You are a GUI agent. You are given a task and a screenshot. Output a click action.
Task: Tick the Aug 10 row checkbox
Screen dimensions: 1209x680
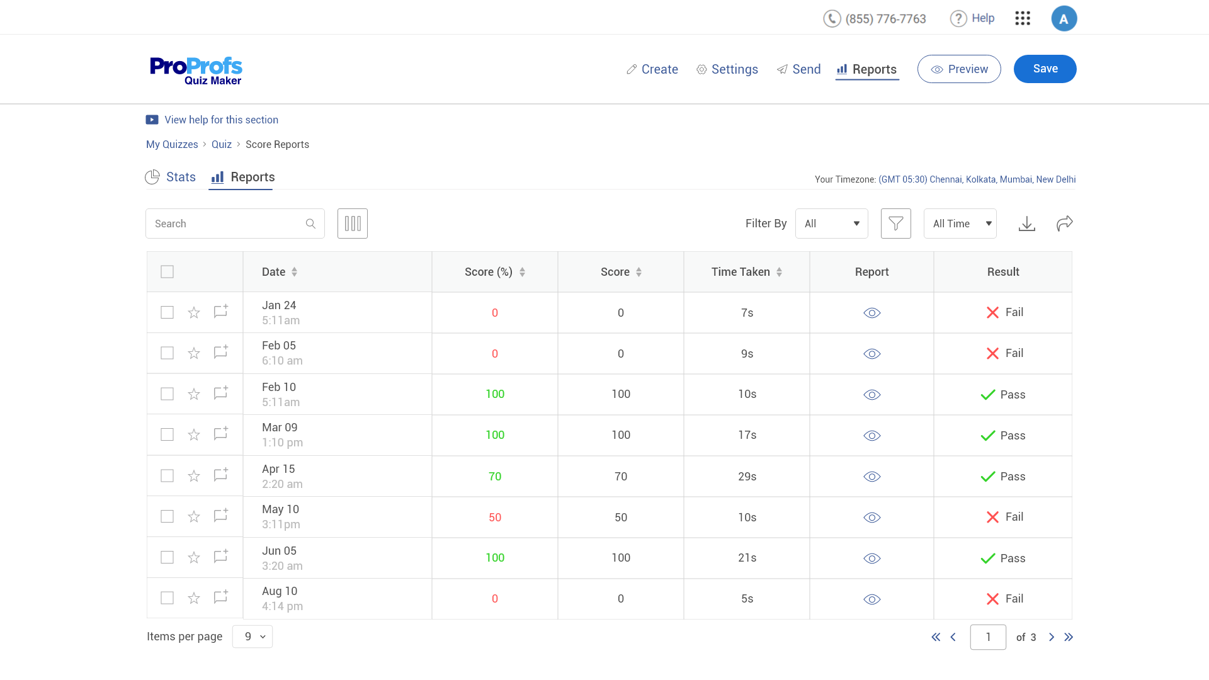click(x=167, y=598)
